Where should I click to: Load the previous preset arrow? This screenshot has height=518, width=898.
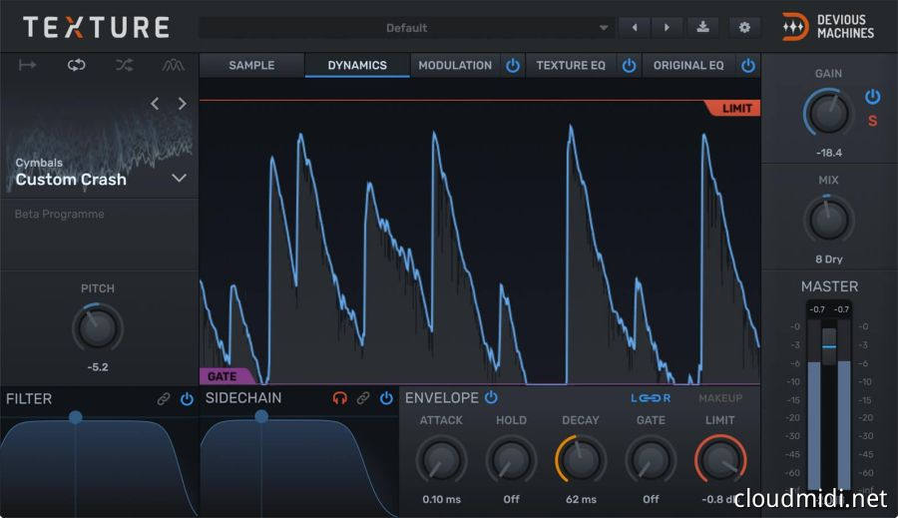coord(635,28)
